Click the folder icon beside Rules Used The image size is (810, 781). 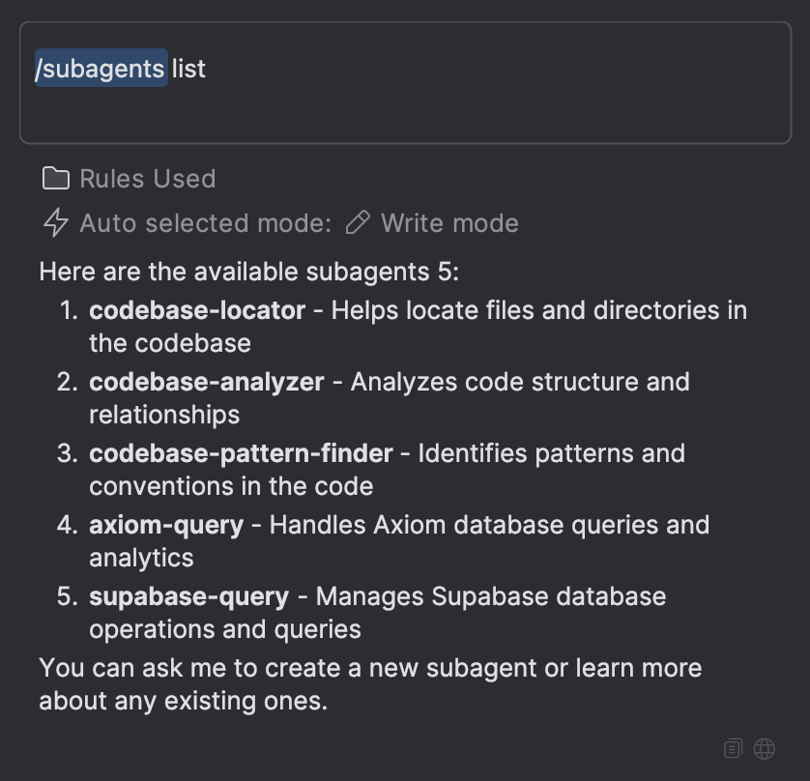coord(55,178)
